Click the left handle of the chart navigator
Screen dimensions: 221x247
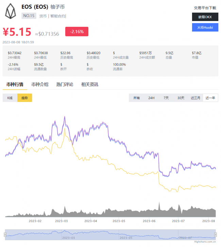click(5, 234)
